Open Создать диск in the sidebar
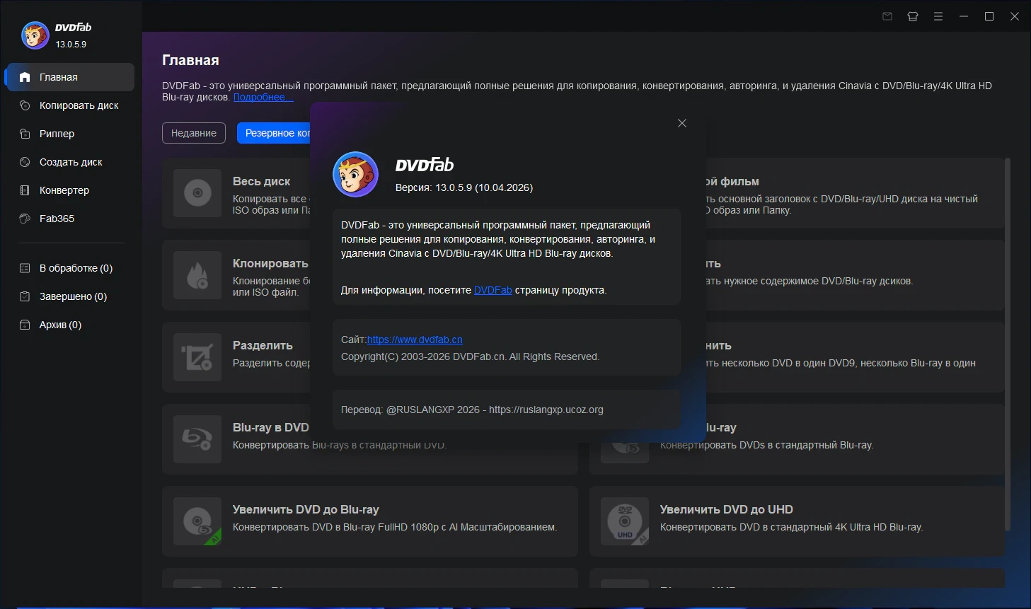 pyautogui.click(x=70, y=162)
